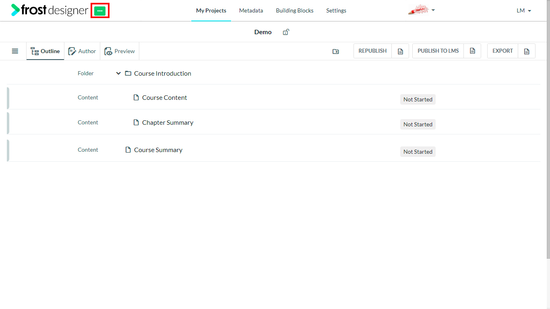Open the hamburger menu icon

point(15,51)
